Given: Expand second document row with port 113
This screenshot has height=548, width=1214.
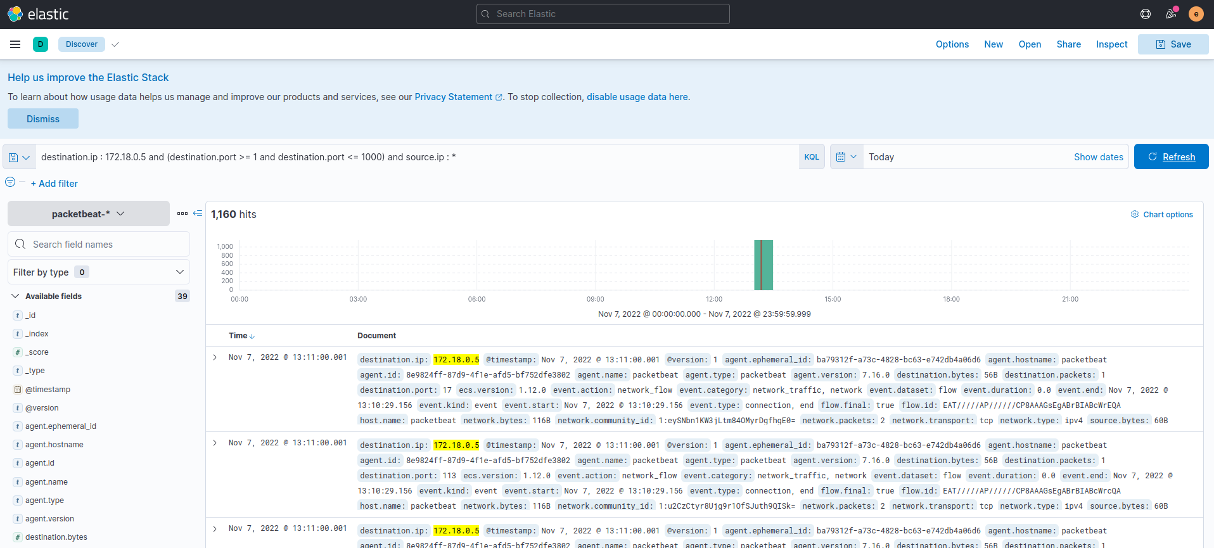Looking at the screenshot, I should [x=215, y=443].
